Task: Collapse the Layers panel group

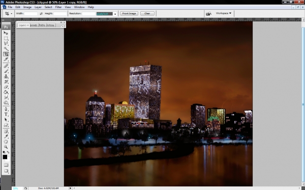Action: click(x=62, y=22)
